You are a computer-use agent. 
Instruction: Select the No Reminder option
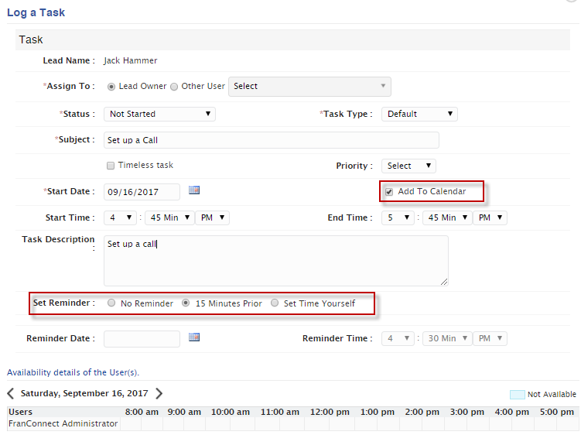pos(111,303)
